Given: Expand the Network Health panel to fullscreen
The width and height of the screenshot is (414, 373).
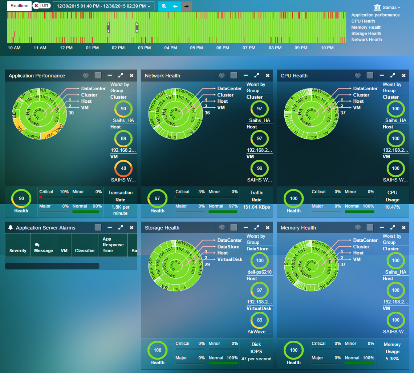Looking at the screenshot, I should (x=256, y=75).
